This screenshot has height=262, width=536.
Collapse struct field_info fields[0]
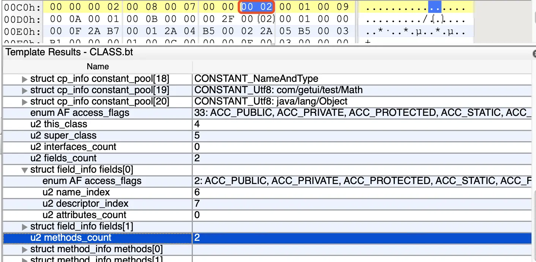[x=25, y=170]
